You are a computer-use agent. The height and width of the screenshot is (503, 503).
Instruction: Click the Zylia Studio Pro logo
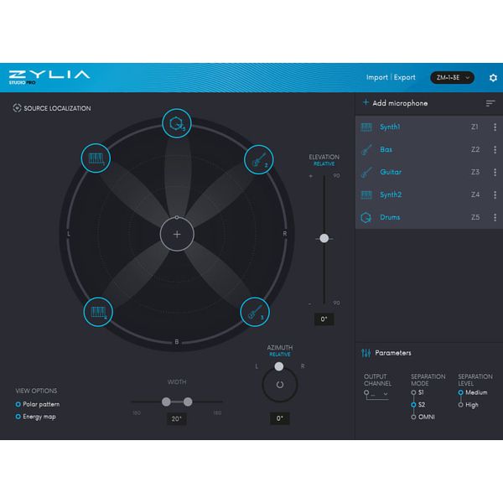tap(49, 77)
